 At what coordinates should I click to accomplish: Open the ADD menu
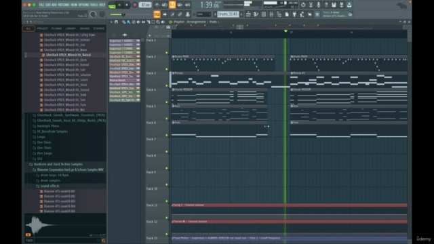pyautogui.click(x=54, y=5)
